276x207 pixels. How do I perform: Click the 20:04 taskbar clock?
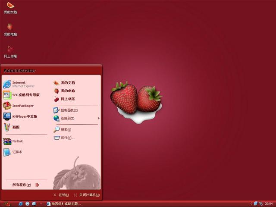click(269, 204)
